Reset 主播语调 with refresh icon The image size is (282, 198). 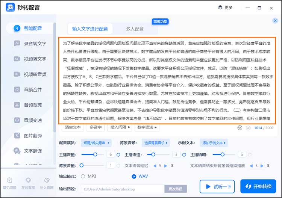(x=250, y=155)
